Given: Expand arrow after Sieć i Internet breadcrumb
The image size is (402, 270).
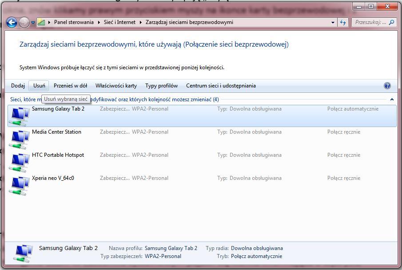Looking at the screenshot, I should [140, 22].
